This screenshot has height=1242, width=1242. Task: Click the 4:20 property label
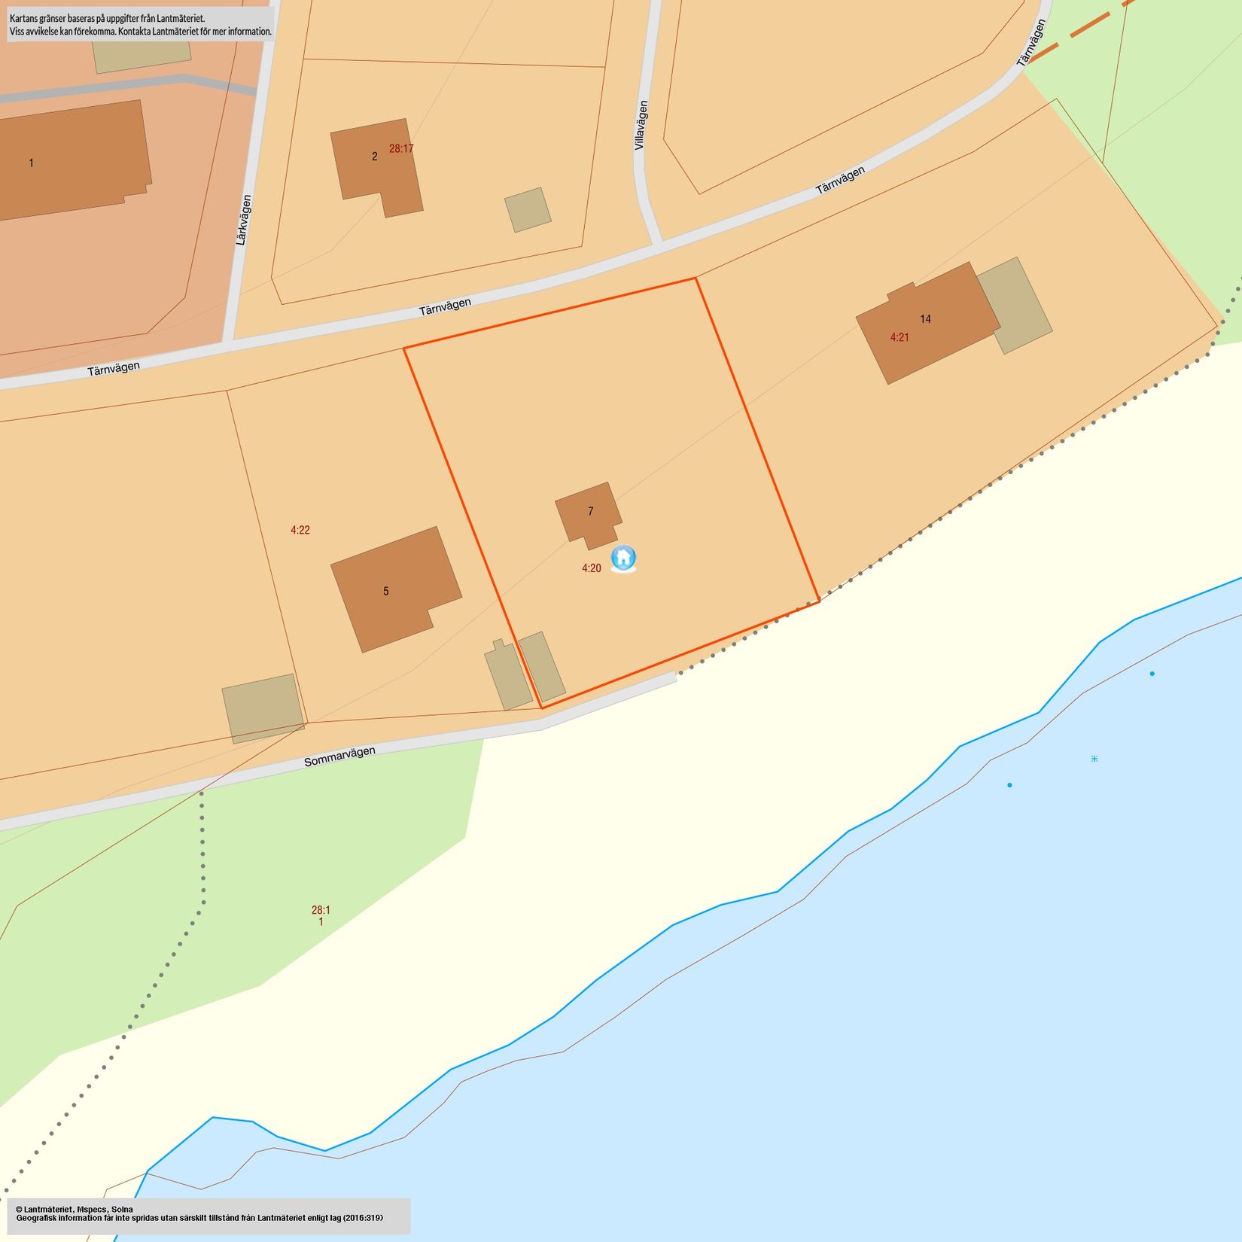pyautogui.click(x=592, y=568)
